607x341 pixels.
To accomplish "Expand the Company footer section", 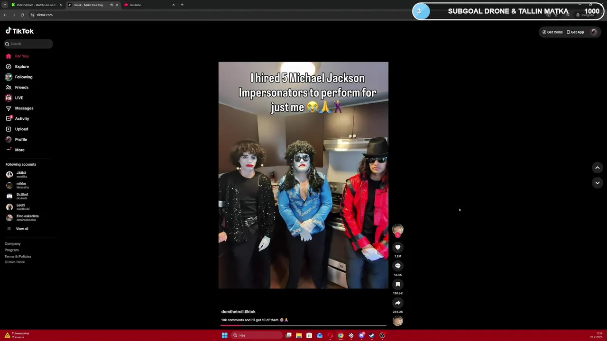I will click(13, 243).
